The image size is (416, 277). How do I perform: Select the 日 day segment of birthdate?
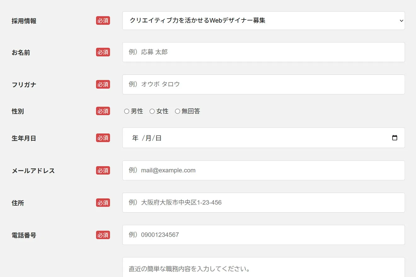coord(159,138)
